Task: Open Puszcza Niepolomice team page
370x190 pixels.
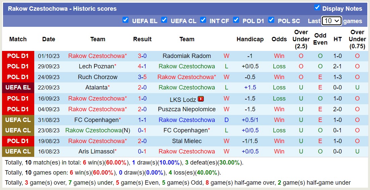Action: click(187, 109)
